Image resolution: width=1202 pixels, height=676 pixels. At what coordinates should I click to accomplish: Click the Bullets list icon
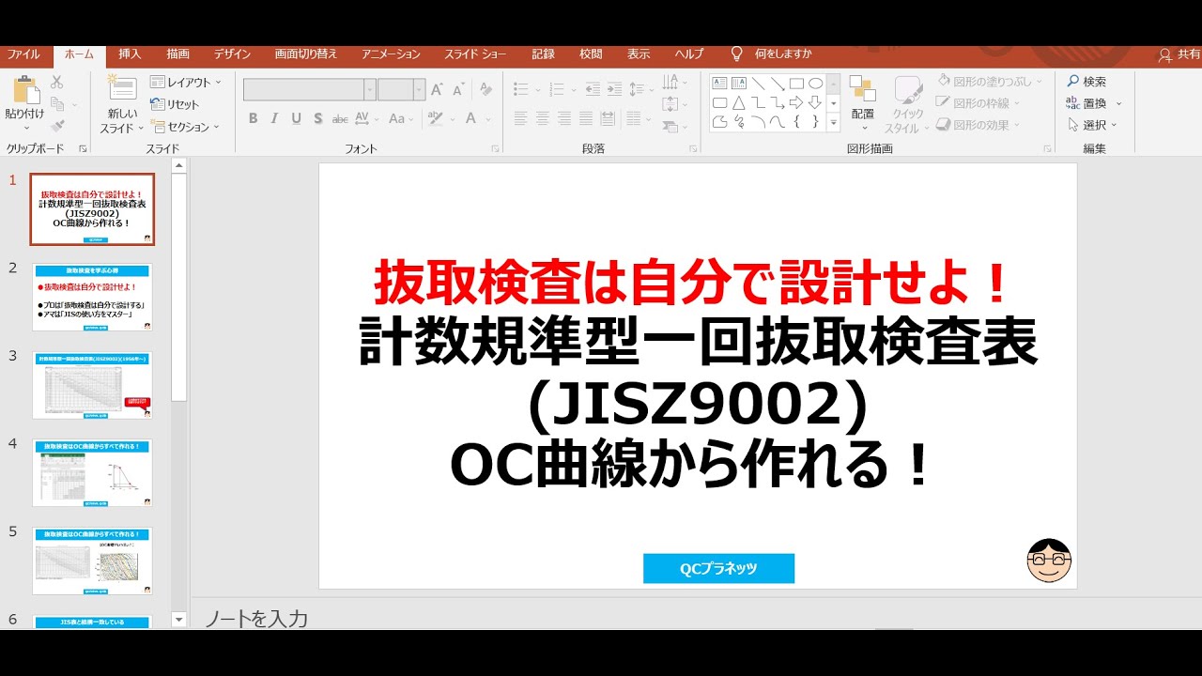point(521,90)
